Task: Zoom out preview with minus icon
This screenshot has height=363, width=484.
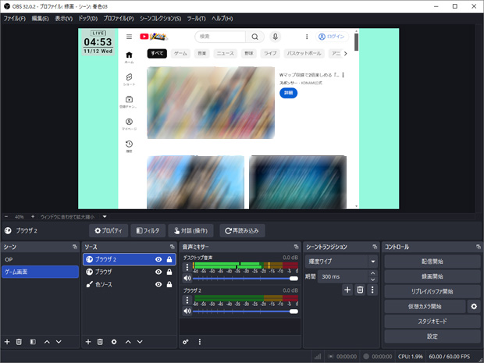Action: pyautogui.click(x=6, y=217)
